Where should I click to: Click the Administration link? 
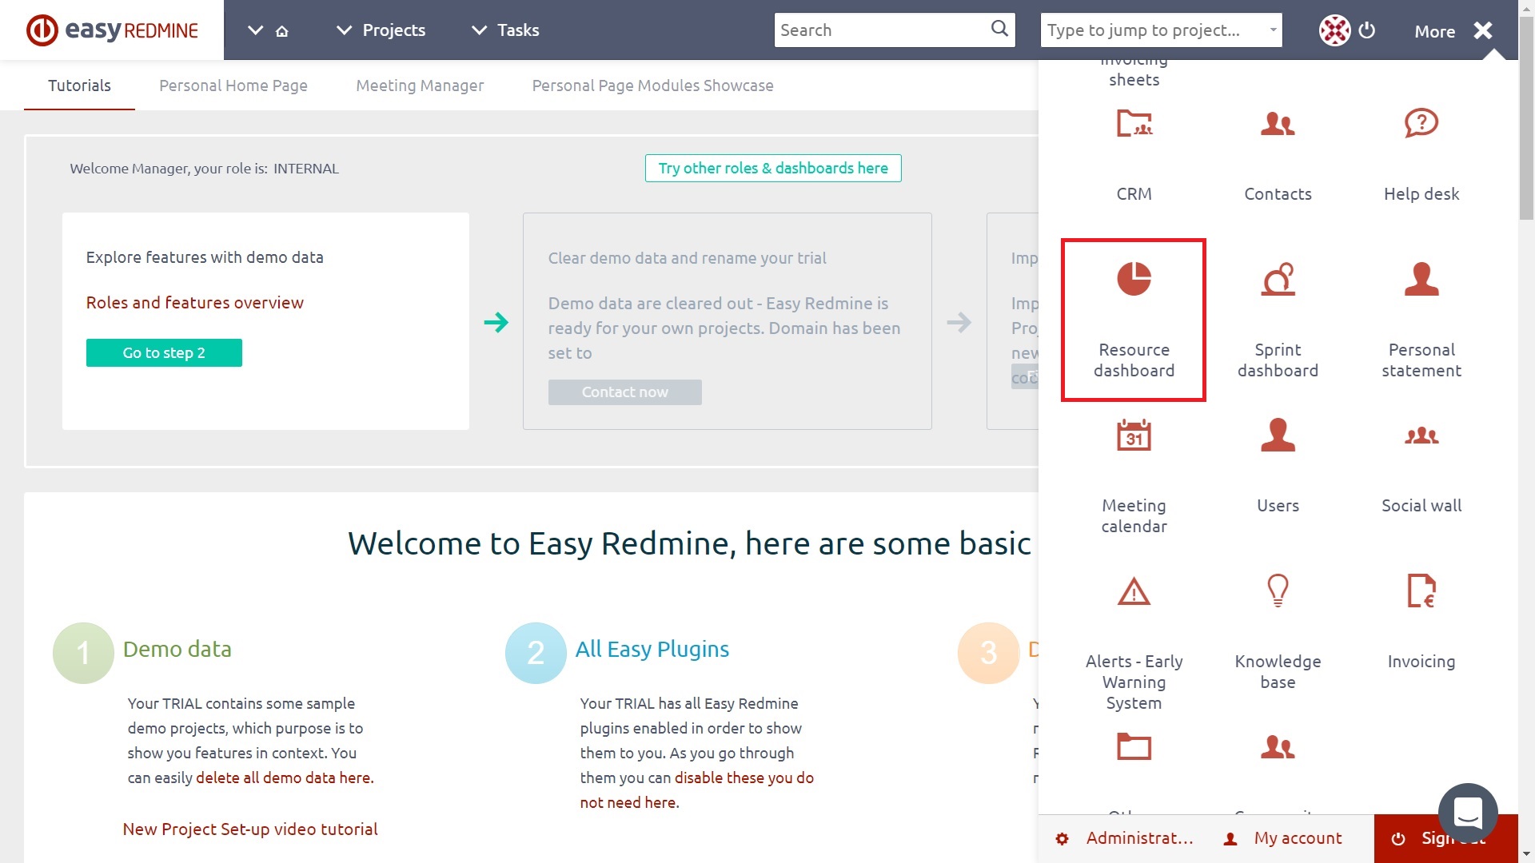1139,838
